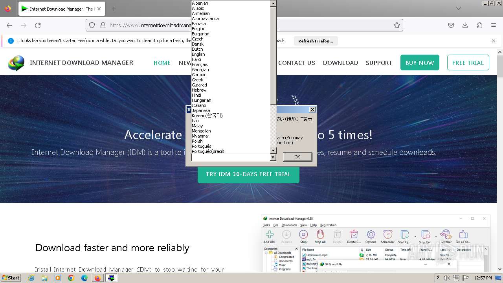Image resolution: width=503 pixels, height=283 pixels.
Task: Select Malay language entry
Action: (x=231, y=126)
